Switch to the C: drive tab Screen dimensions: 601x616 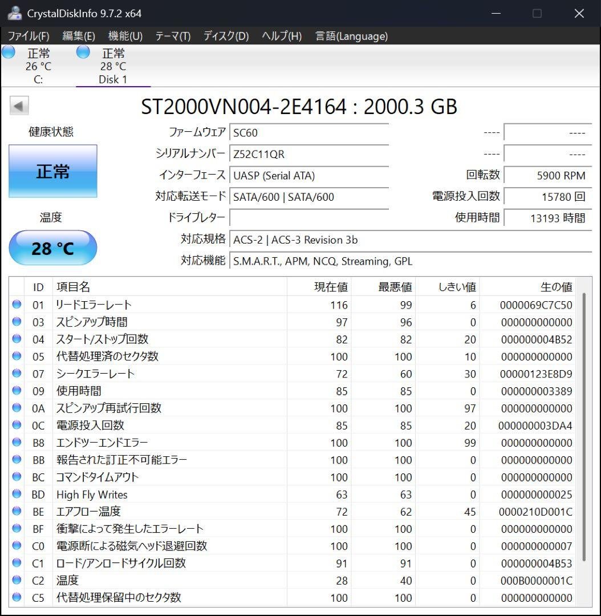point(38,66)
